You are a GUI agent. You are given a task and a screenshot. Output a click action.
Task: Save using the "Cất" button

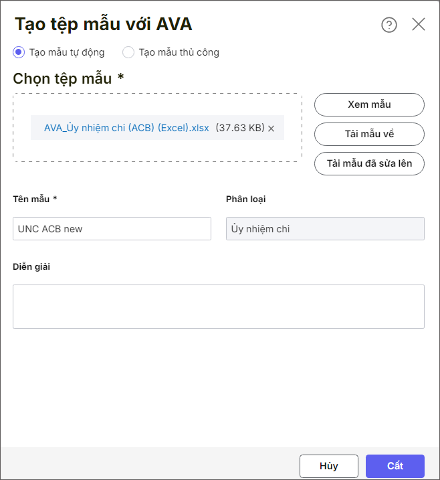click(395, 466)
